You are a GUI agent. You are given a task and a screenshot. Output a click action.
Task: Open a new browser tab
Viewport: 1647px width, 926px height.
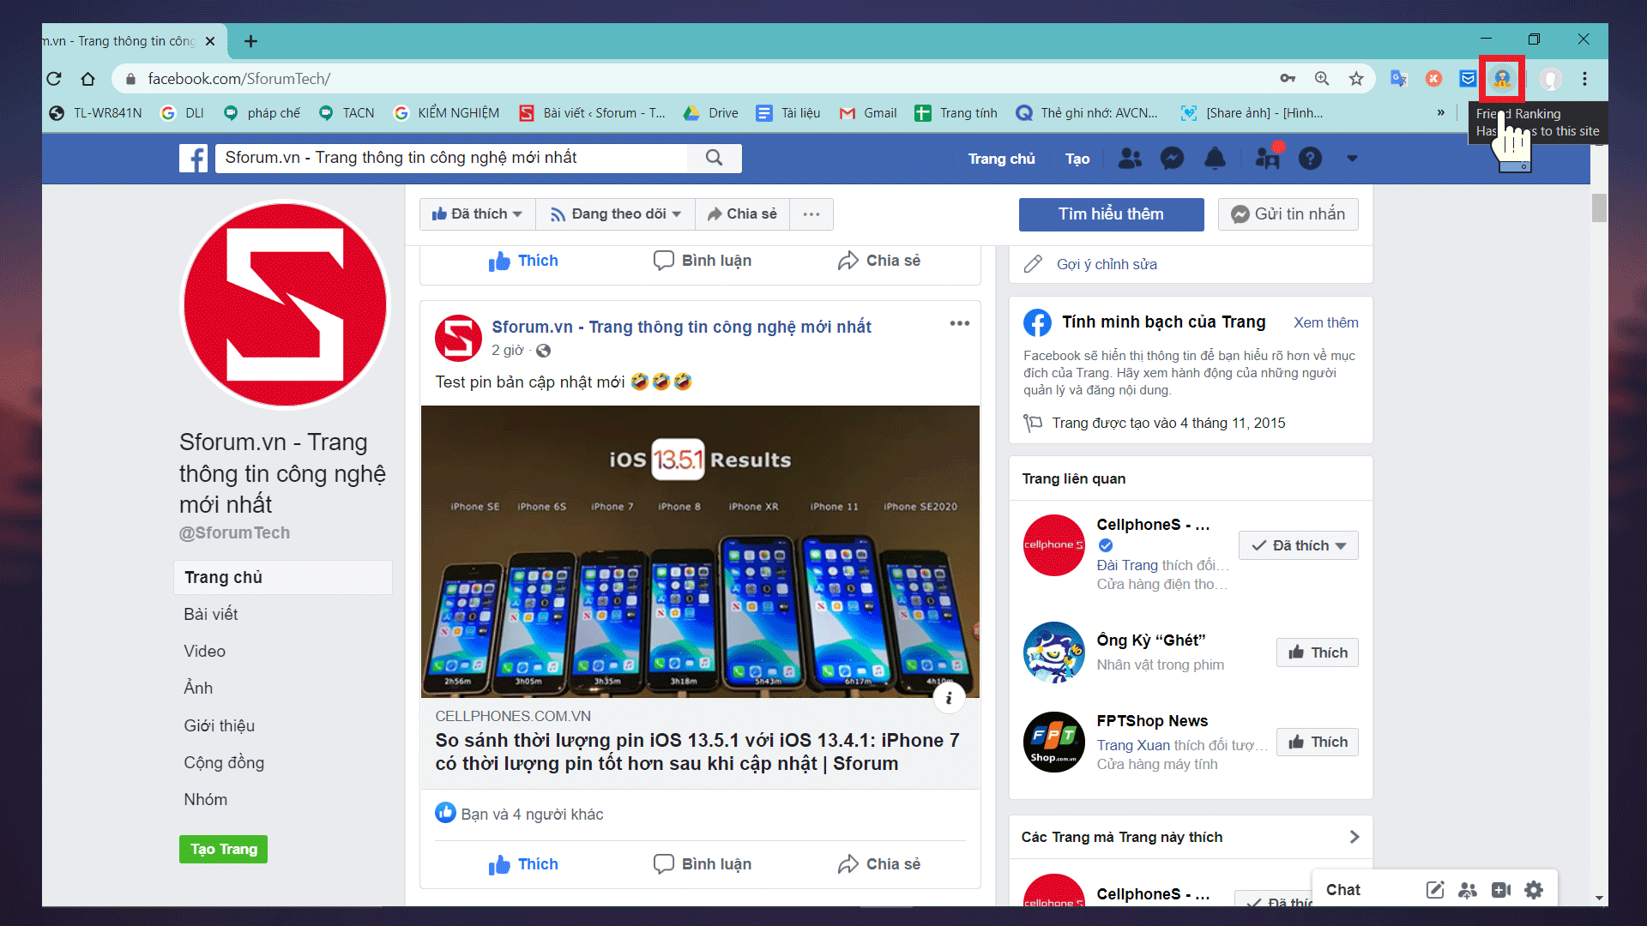[x=250, y=41]
